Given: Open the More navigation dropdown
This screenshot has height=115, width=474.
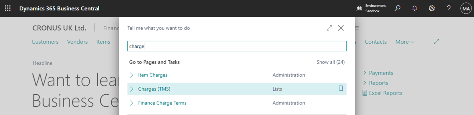Looking at the screenshot, I should [x=405, y=42].
